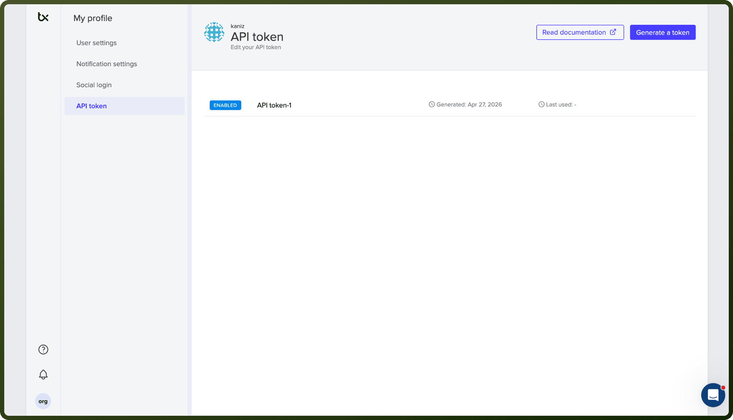The image size is (733, 420).
Task: Click Generate a token button
Action: (x=662, y=32)
